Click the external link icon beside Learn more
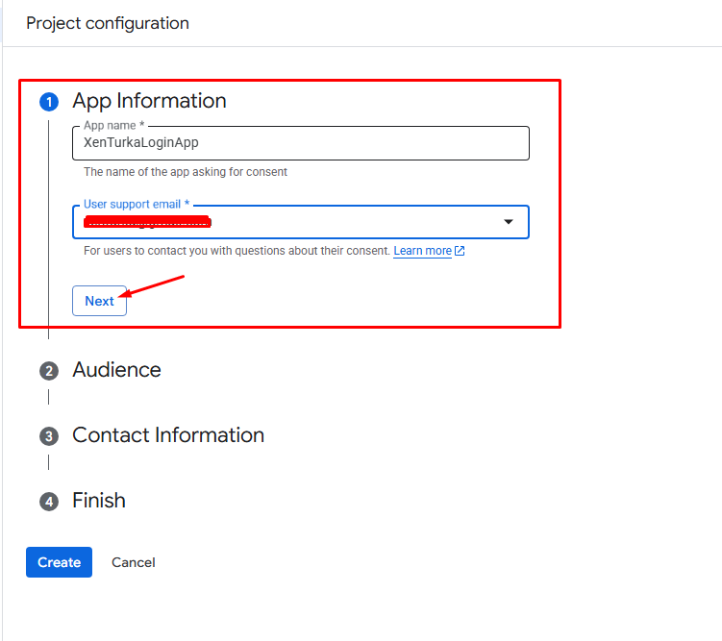Viewport: 722px width, 641px height. pyautogui.click(x=460, y=251)
